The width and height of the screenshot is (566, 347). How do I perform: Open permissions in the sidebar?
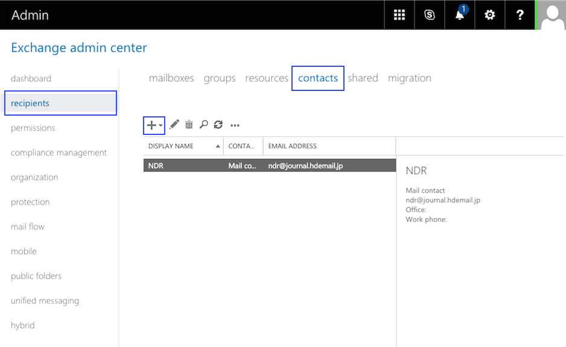pyautogui.click(x=33, y=128)
